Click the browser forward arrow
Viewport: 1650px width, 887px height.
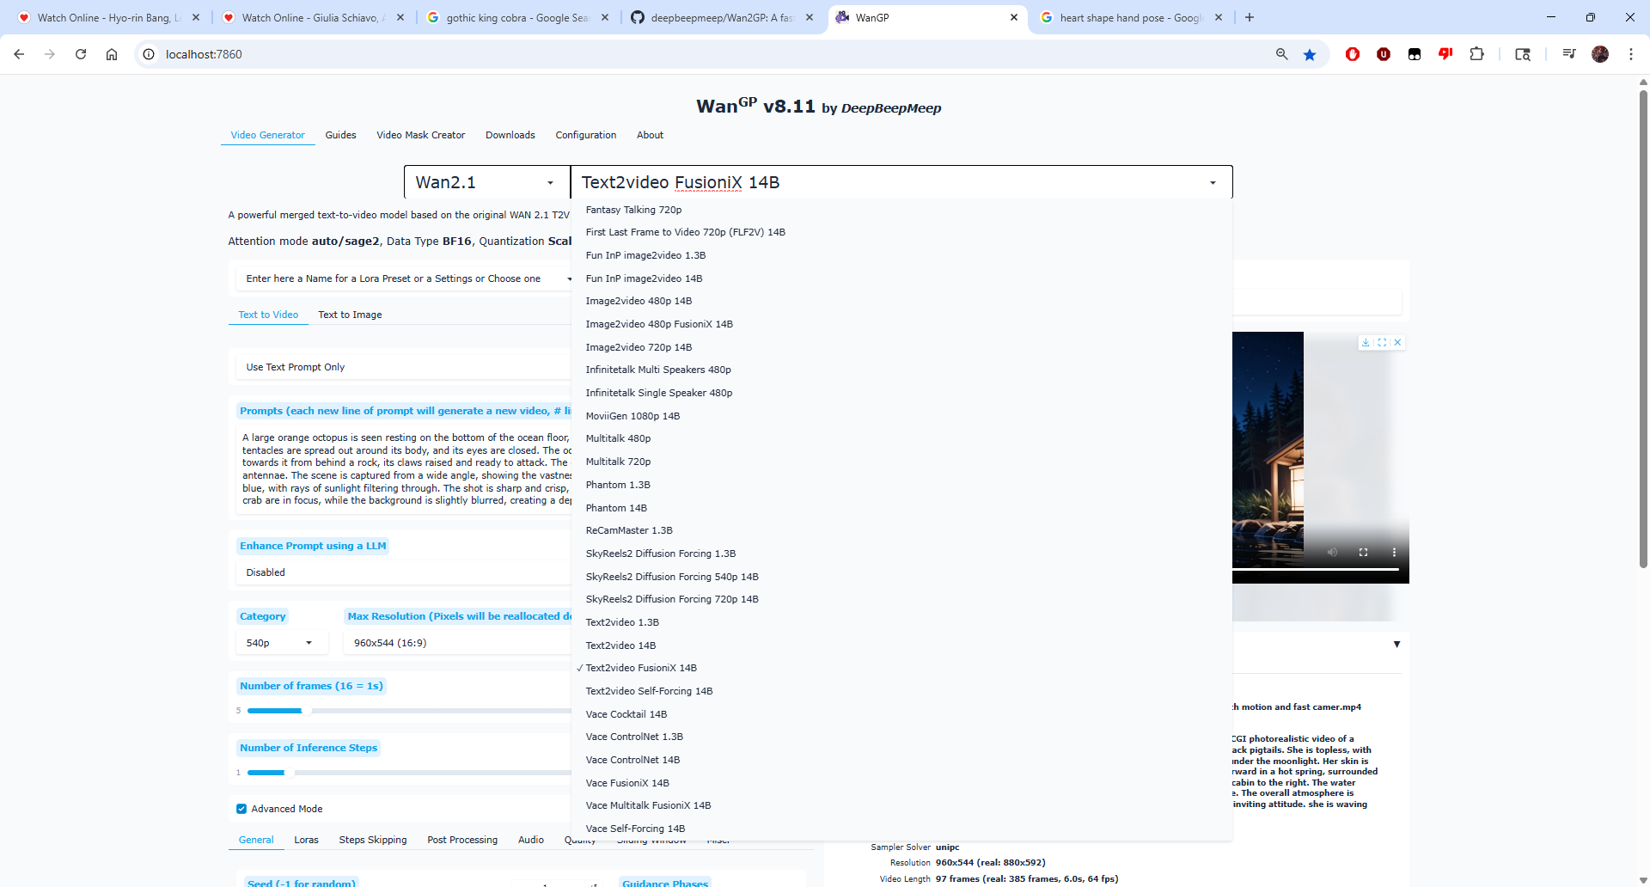[50, 54]
